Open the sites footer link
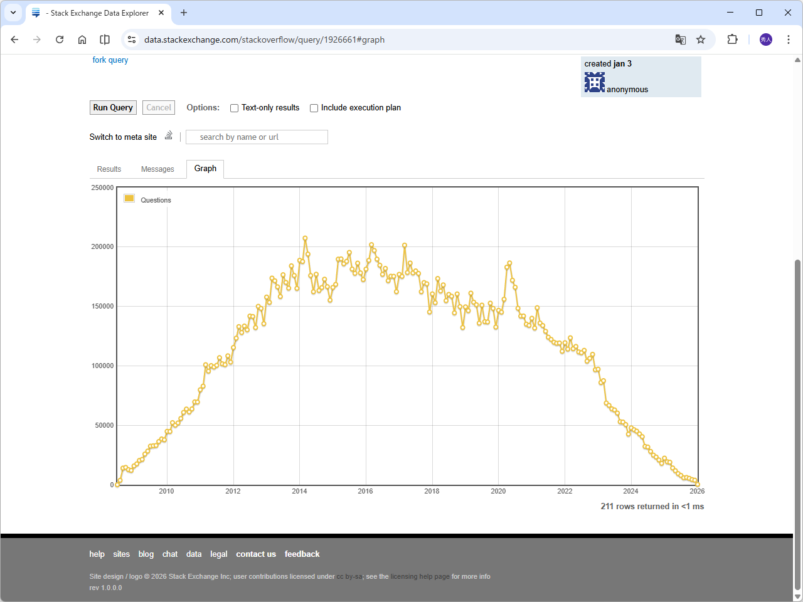The image size is (803, 602). tap(122, 554)
